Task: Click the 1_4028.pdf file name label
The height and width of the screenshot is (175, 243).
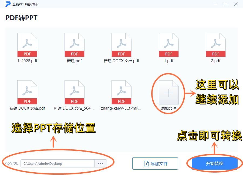Action: [x=27, y=61]
